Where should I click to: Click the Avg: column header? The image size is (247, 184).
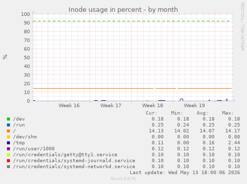(202, 113)
